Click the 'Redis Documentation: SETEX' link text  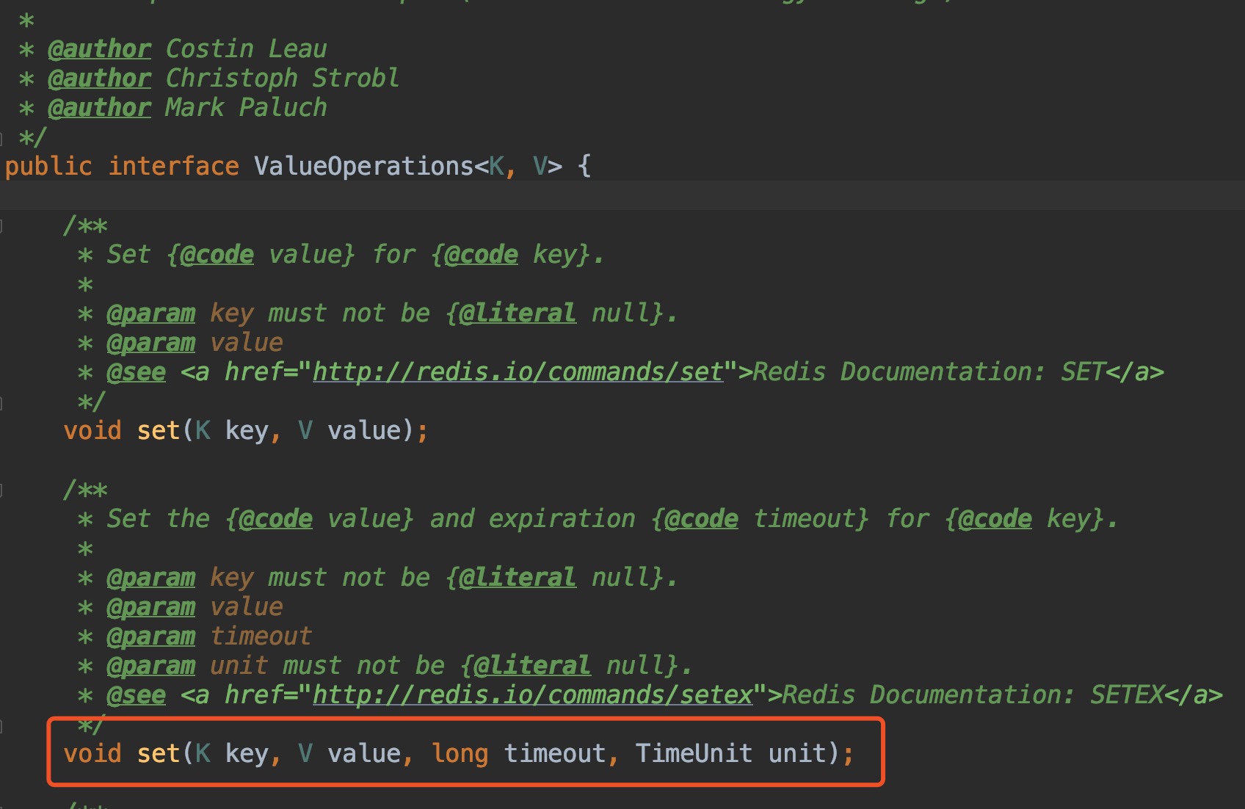tap(973, 695)
